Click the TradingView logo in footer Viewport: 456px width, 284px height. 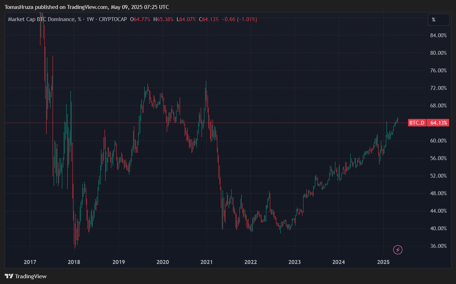click(x=25, y=276)
